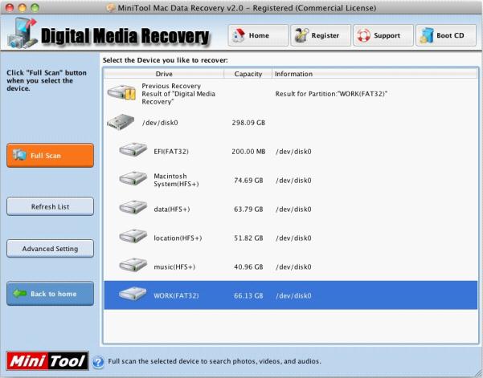Screen dimensions: 483x378
Task: Open the Register toolbar button
Action: [321, 35]
